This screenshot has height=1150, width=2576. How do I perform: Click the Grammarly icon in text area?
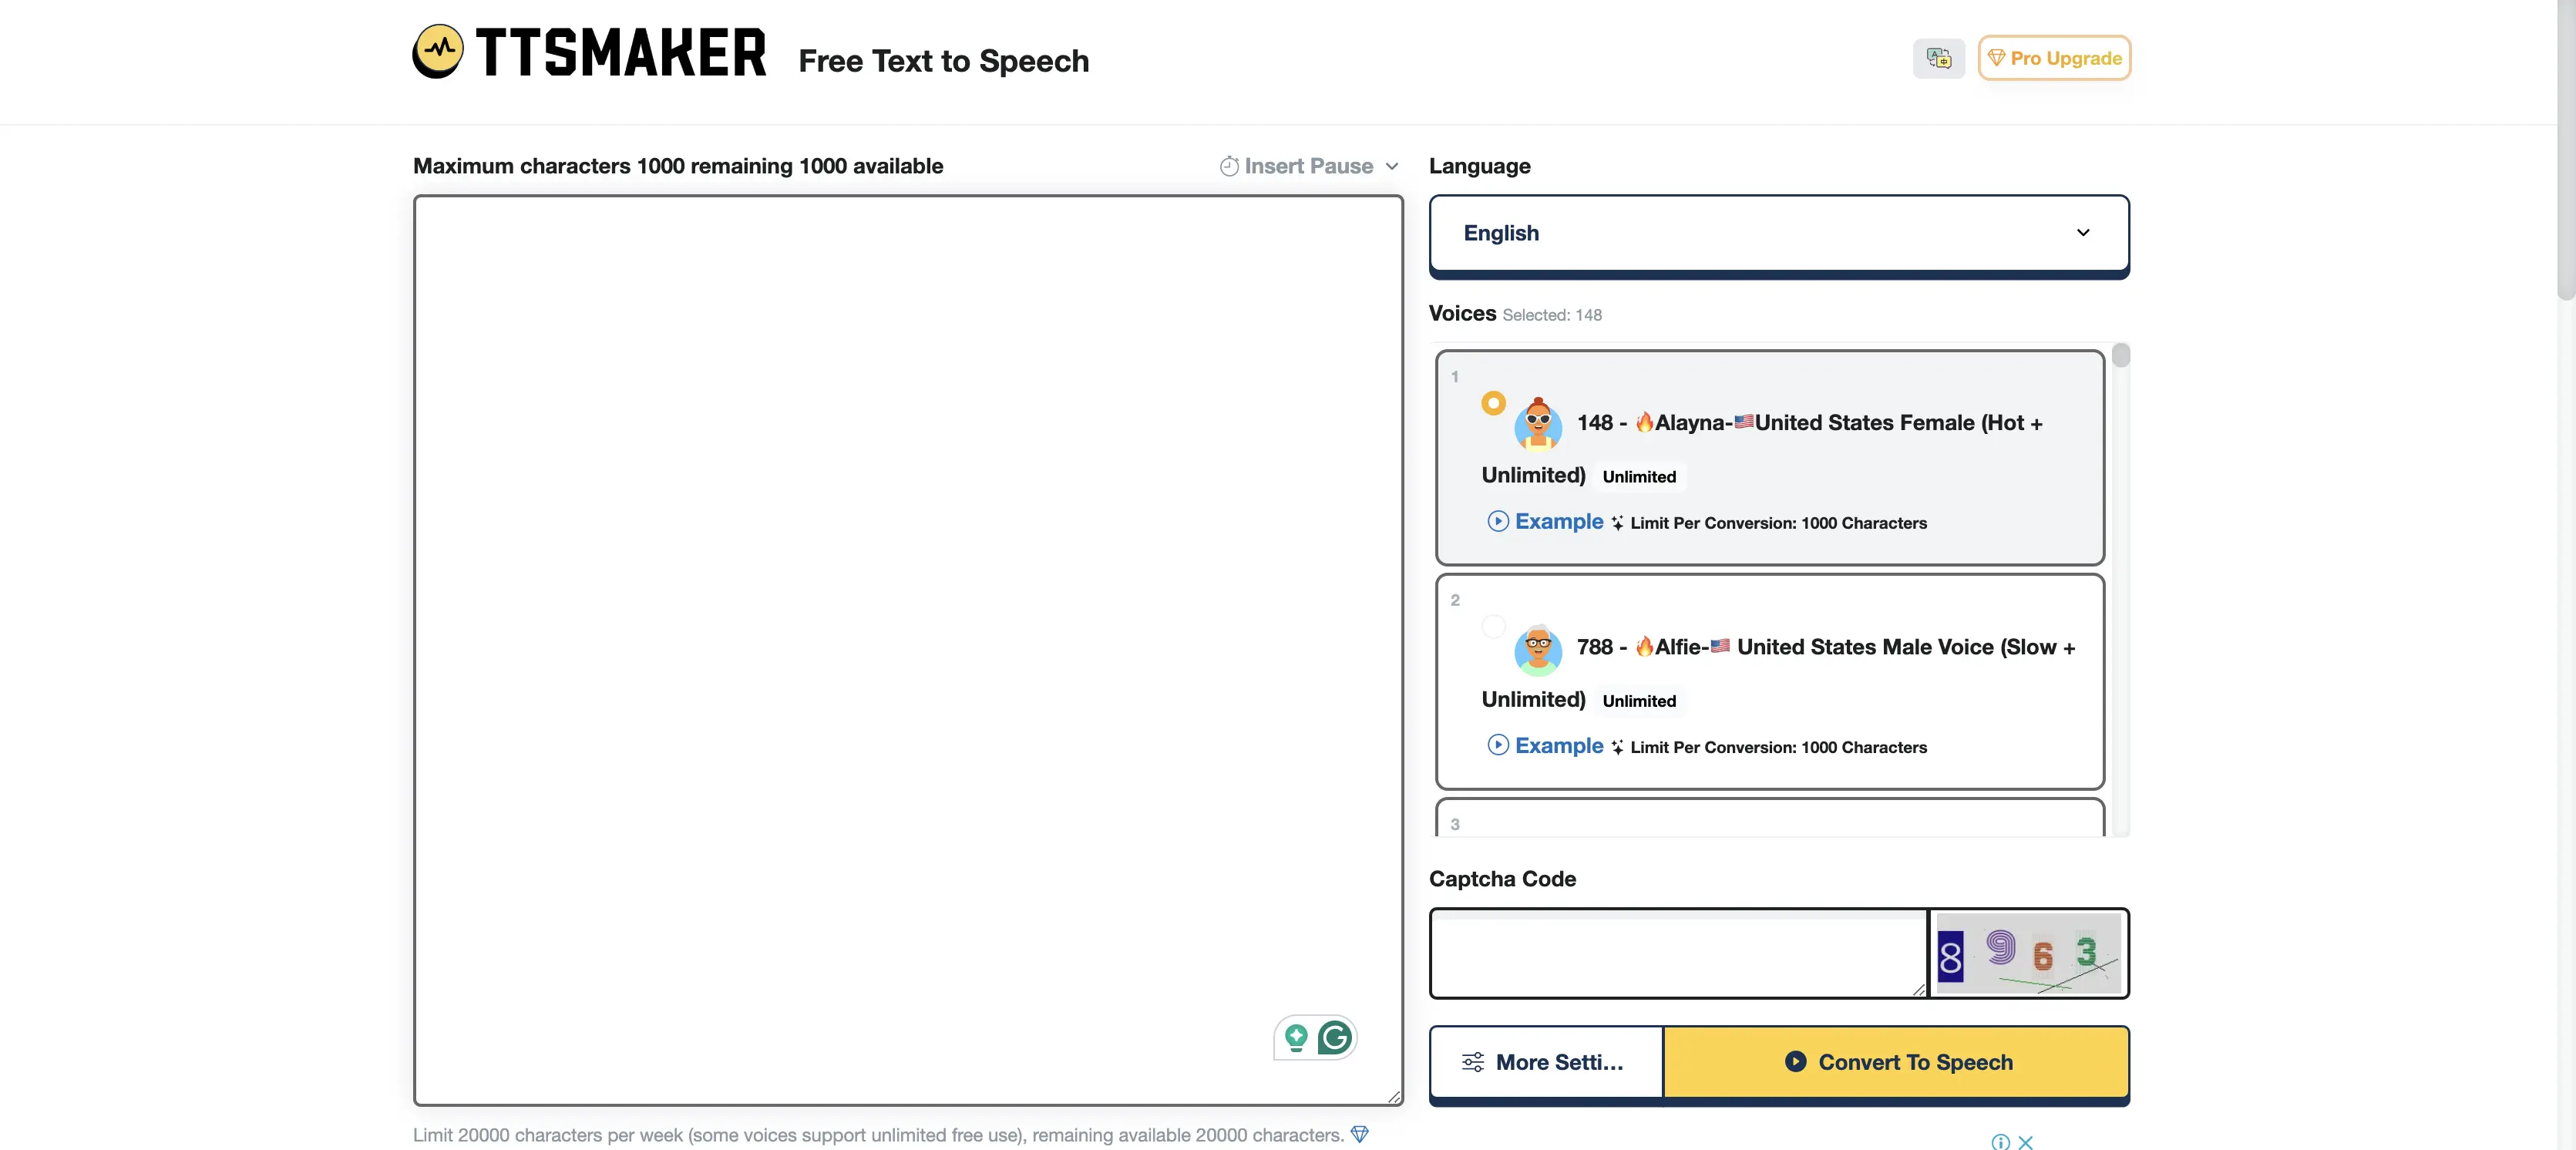pyautogui.click(x=1336, y=1037)
